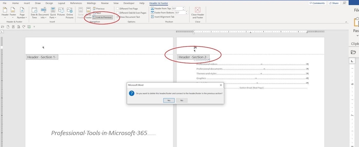Switch to the Mailings tab
The image size is (359, 147).
point(92,3)
